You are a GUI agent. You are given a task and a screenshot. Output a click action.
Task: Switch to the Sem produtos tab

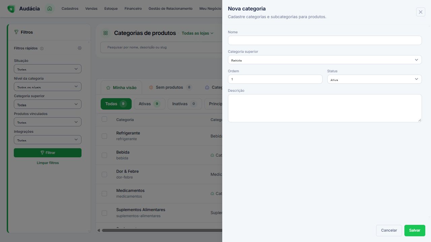click(171, 87)
